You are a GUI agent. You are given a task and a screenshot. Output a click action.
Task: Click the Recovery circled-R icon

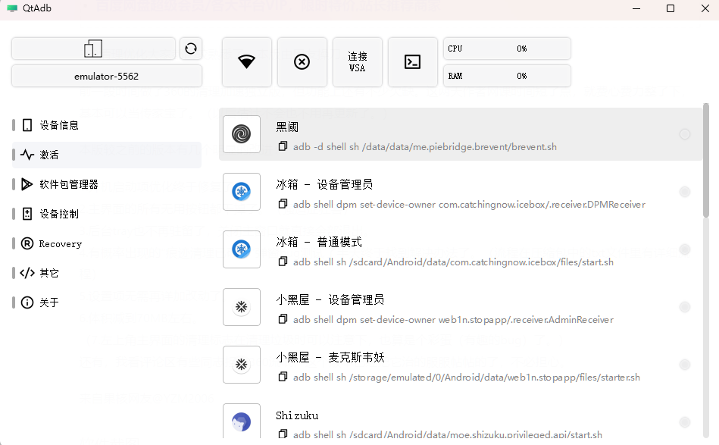click(27, 243)
